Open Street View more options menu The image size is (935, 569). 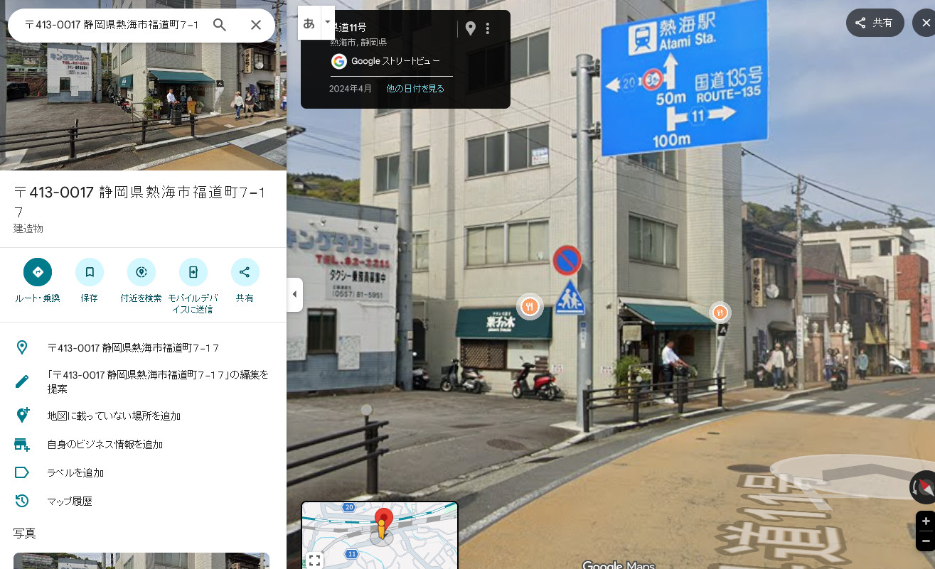click(488, 28)
